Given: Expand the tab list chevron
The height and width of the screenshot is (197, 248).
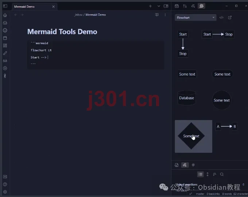Looking at the screenshot, I should click(159, 6).
